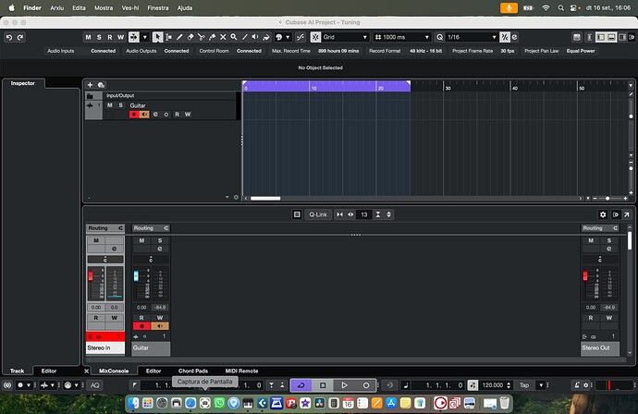Switch to lower zone MIDI Remote tab
Screen dimensions: 638x414
point(241,371)
